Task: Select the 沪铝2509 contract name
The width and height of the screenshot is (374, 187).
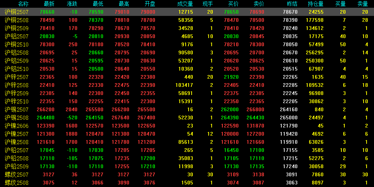Action: [16, 61]
